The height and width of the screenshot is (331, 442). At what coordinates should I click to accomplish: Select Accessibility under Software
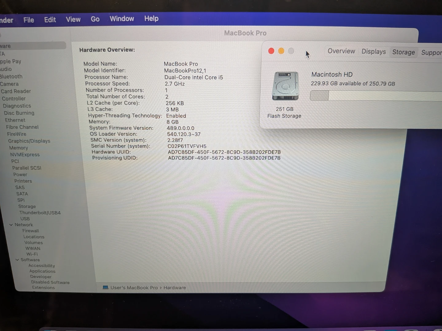click(x=42, y=266)
